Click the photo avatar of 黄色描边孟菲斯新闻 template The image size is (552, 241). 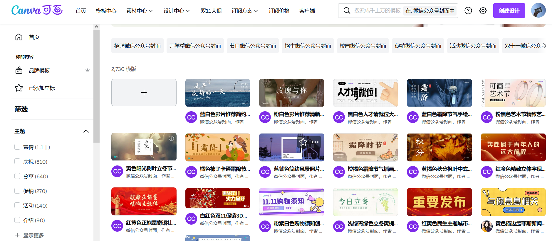(x=487, y=226)
